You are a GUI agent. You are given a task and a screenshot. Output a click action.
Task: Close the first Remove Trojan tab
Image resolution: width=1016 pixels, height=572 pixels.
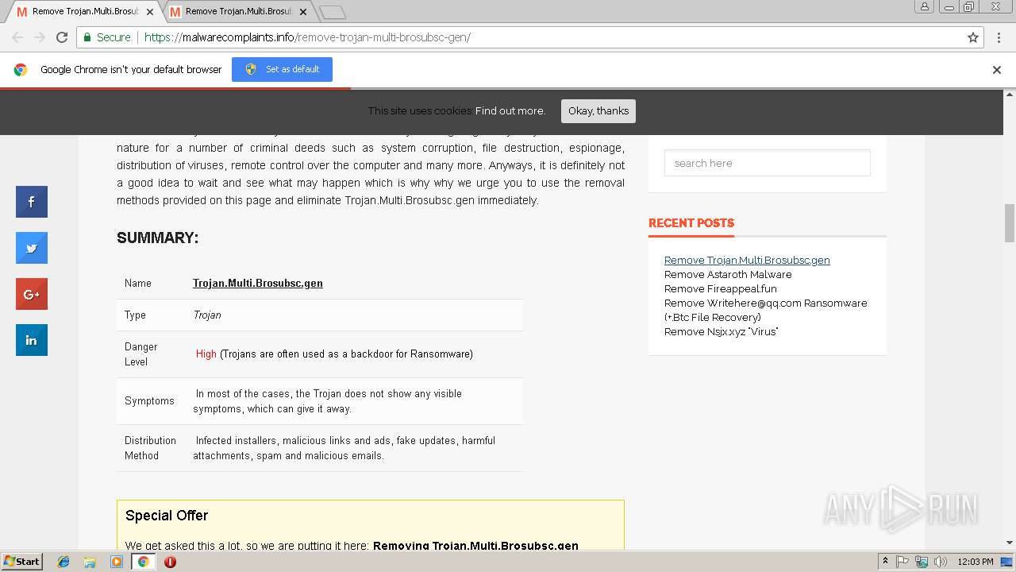pyautogui.click(x=150, y=12)
